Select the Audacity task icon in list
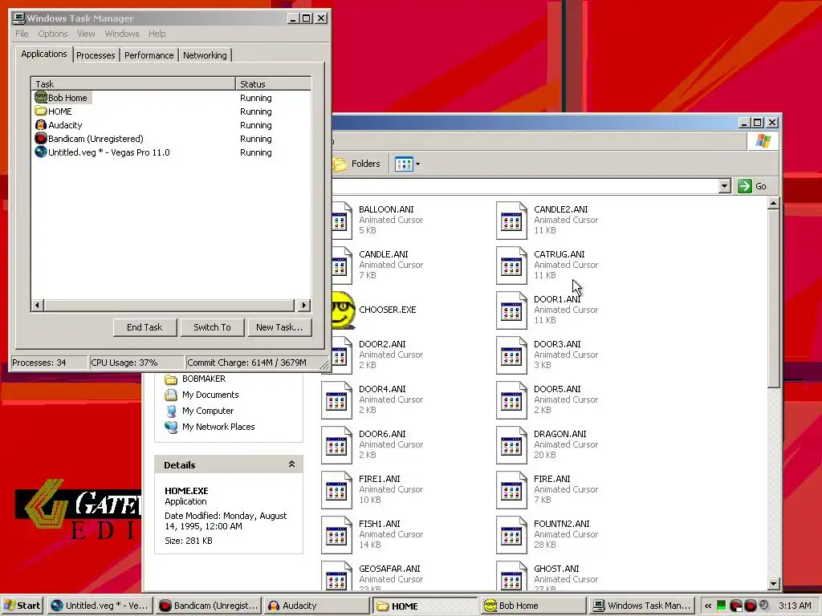The image size is (822, 616). 41,124
